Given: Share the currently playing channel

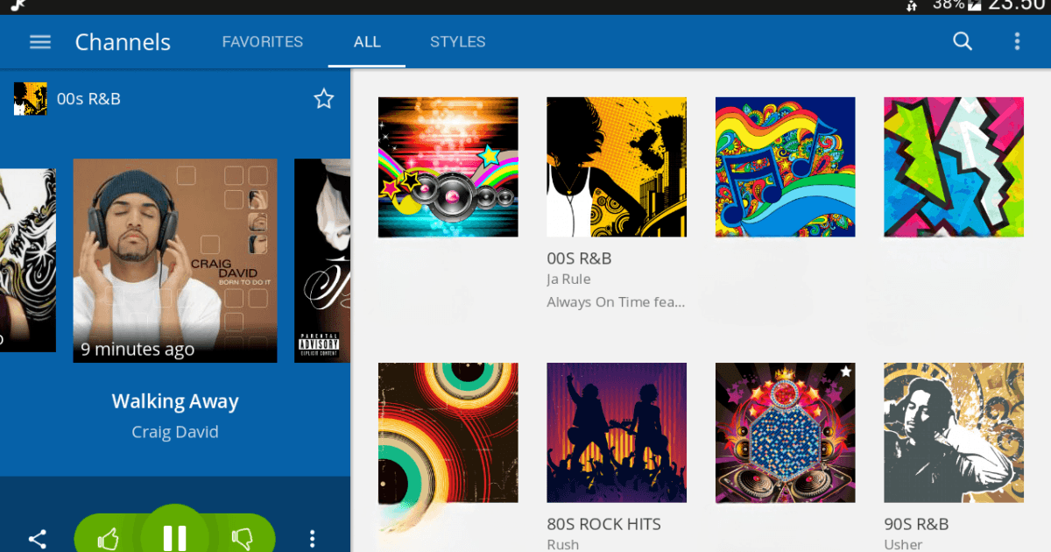Looking at the screenshot, I should (38, 538).
